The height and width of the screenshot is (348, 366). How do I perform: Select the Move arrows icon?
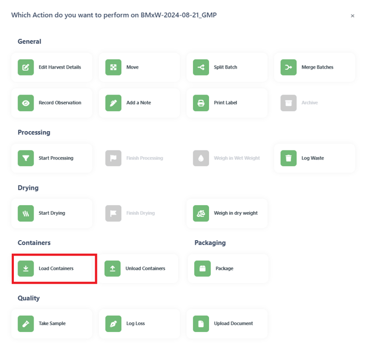[x=113, y=67]
